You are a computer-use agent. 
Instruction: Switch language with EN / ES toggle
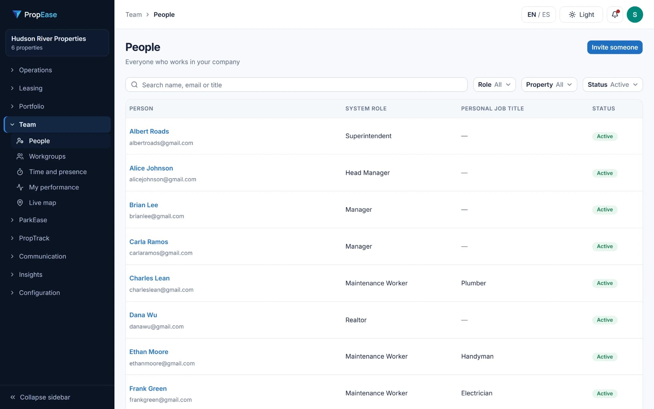(538, 14)
